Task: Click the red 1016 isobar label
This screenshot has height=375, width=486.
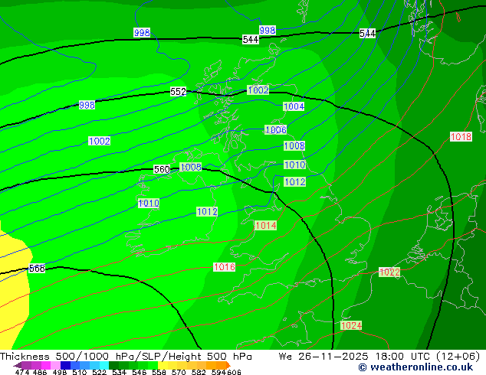Action: [225, 266]
